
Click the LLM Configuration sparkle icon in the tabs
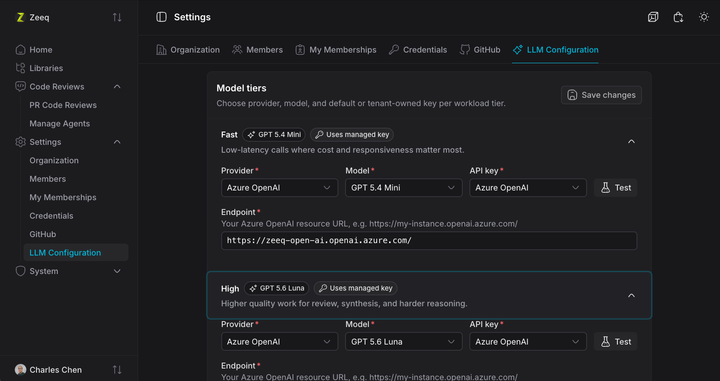tap(518, 50)
